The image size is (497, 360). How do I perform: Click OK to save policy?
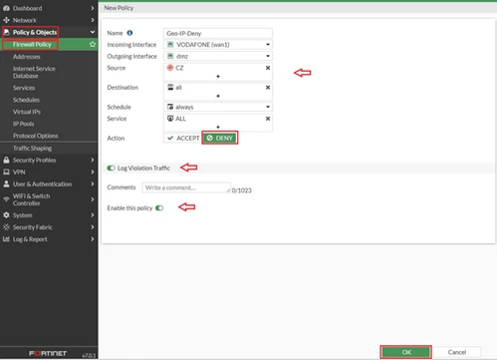tap(406, 352)
